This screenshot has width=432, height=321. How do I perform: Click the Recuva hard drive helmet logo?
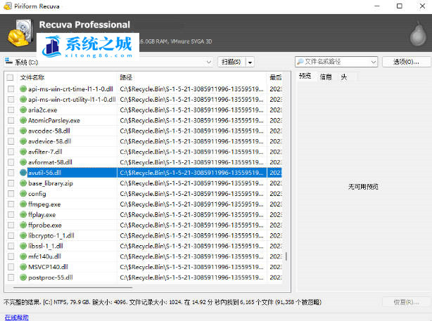[20, 32]
